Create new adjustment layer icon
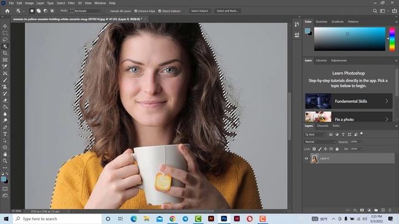Viewport: 399px width, 224px height. pos(369,210)
